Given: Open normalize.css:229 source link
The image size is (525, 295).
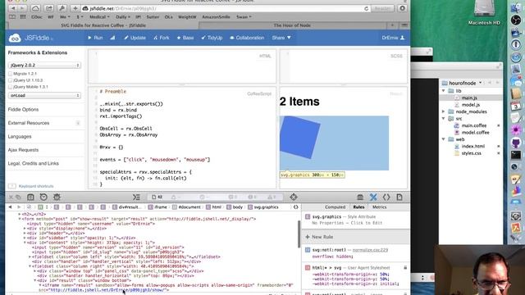Looking at the screenshot, I should point(370,250).
